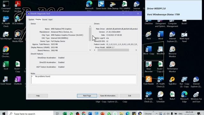Open the TagEditor desktop icon

click(x=172, y=81)
